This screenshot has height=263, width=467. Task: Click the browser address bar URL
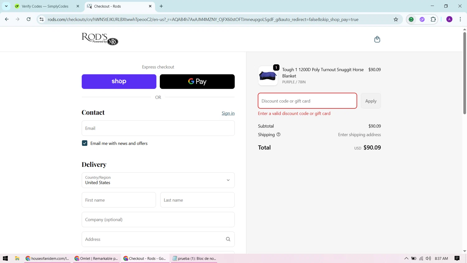(203, 19)
